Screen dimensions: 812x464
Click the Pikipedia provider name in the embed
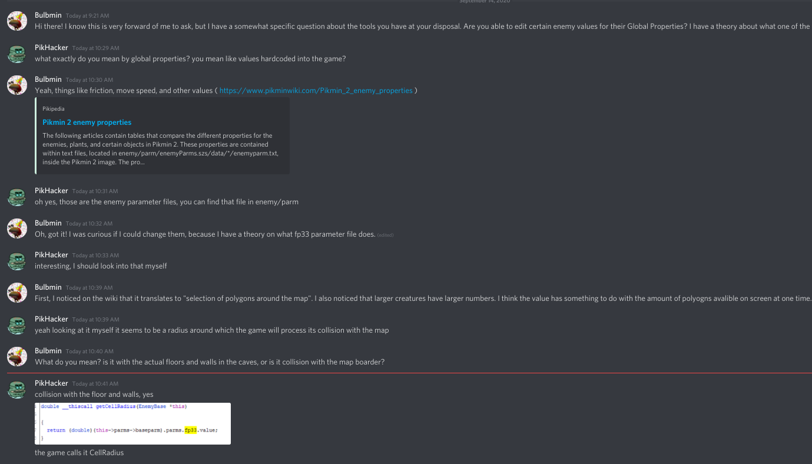click(x=54, y=109)
